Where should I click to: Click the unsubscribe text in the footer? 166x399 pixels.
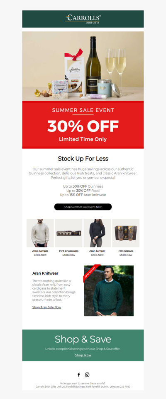[83, 383]
